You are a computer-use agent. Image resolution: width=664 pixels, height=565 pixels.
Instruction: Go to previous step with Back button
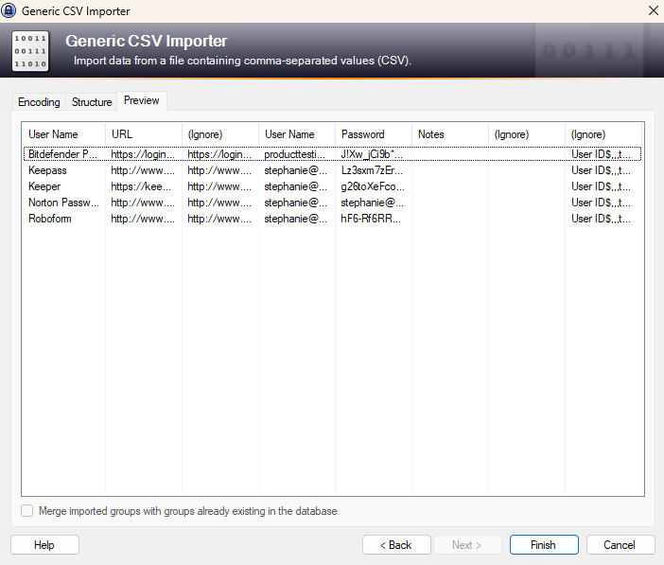click(x=396, y=545)
